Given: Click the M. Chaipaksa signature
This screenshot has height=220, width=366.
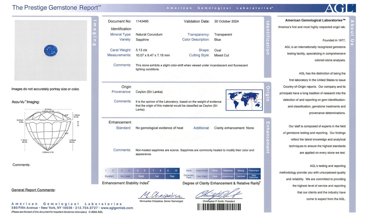Looking at the screenshot, I should (161, 195).
